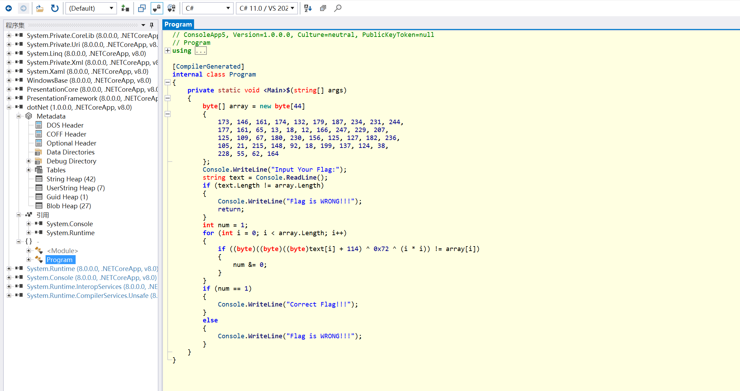Click the Search magnifier icon
Viewport: 740px width, 391px height.
point(338,8)
